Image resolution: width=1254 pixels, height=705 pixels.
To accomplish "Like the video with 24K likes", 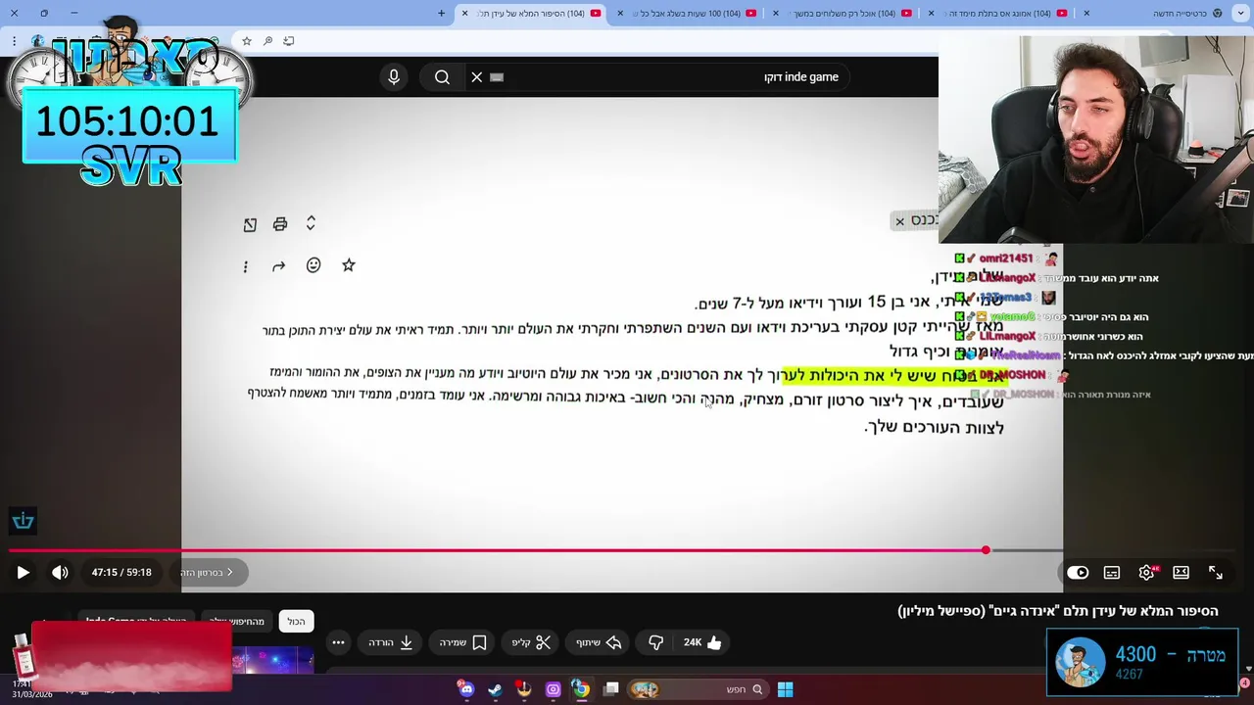I will 703,642.
